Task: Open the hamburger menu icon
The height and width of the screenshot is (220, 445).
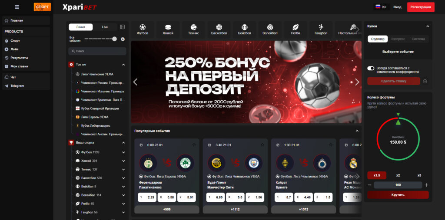Action: (x=17, y=7)
